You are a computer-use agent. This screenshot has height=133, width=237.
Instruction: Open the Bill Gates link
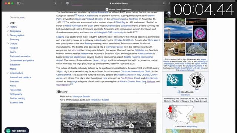coord(139,50)
